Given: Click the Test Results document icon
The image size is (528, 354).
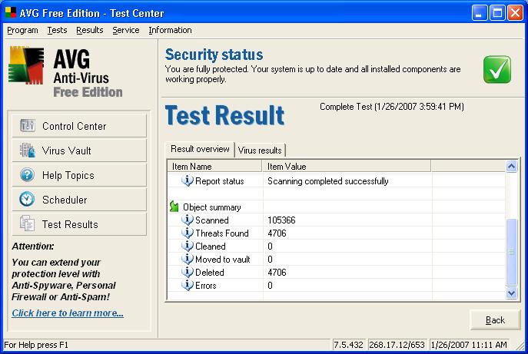Looking at the screenshot, I should coord(28,224).
